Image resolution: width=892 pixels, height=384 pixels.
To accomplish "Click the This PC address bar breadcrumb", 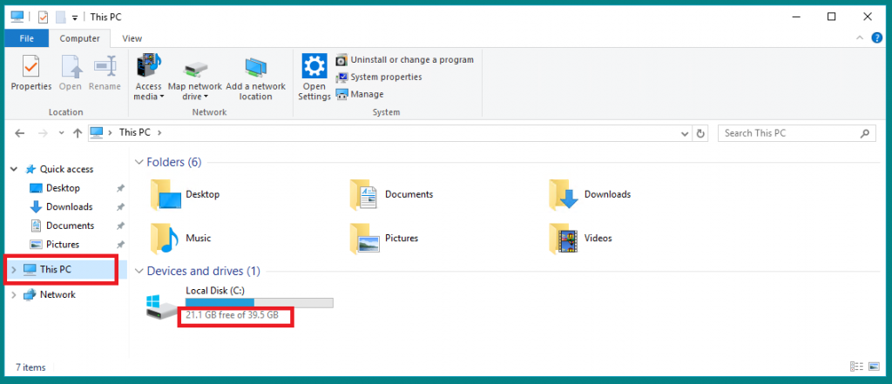I will tap(135, 132).
